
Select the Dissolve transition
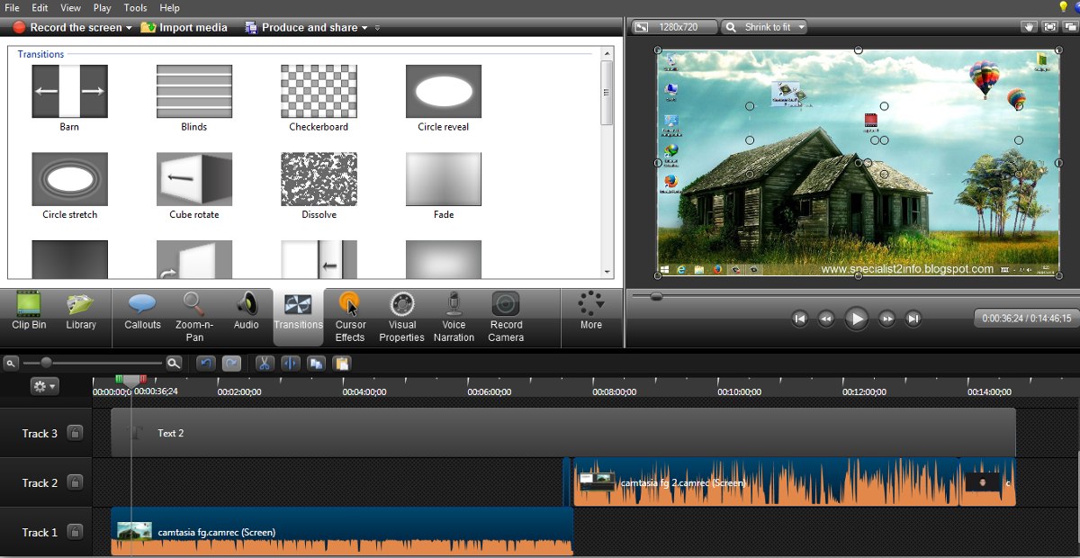point(319,186)
